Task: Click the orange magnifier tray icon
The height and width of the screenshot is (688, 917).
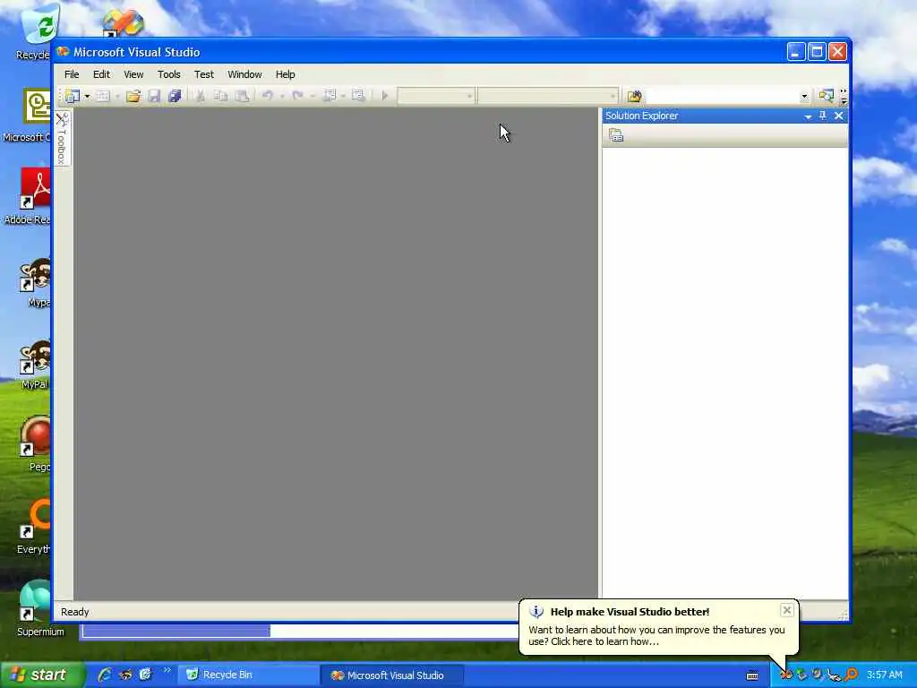Action: point(852,675)
